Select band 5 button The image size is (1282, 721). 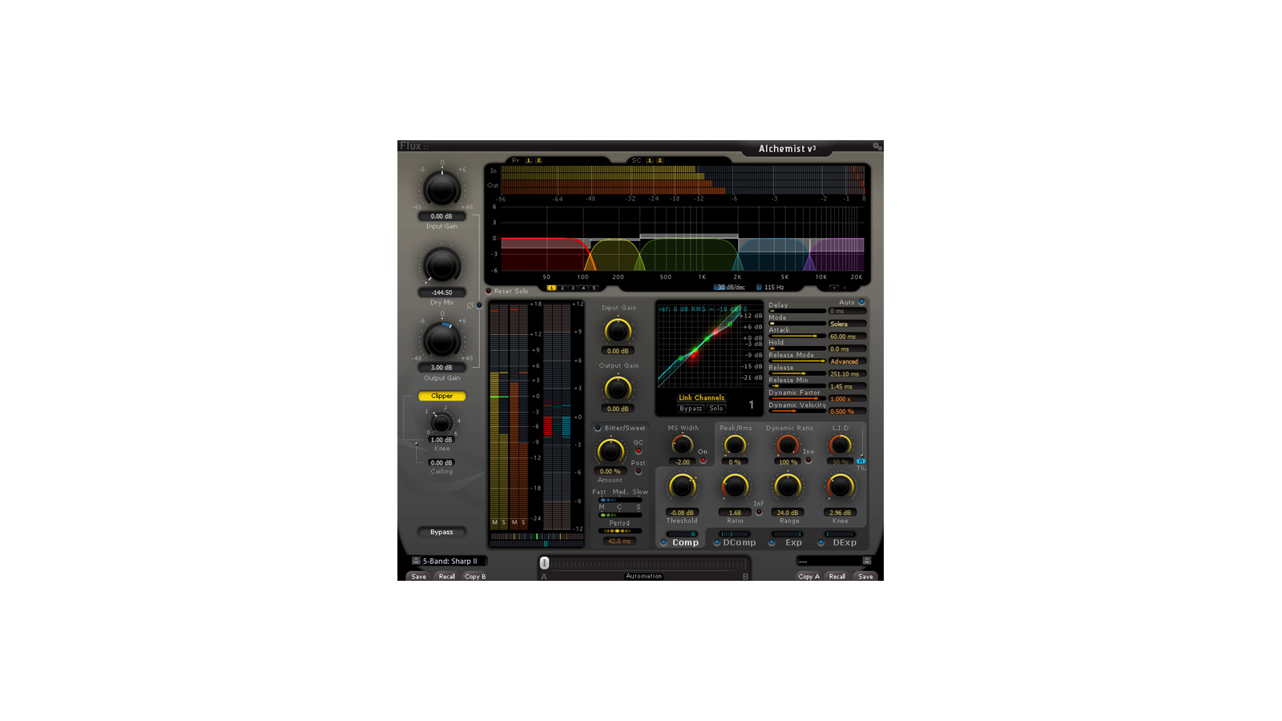[x=594, y=288]
